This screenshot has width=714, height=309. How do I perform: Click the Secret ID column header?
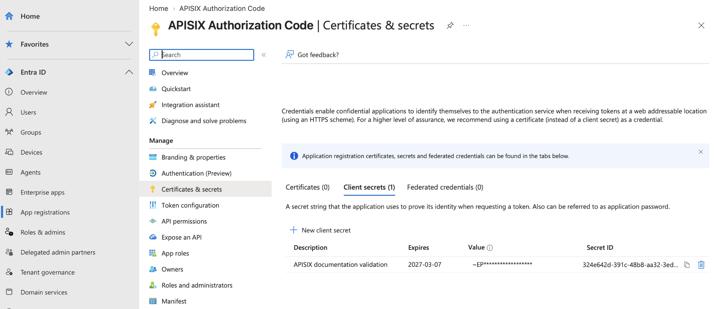click(600, 247)
